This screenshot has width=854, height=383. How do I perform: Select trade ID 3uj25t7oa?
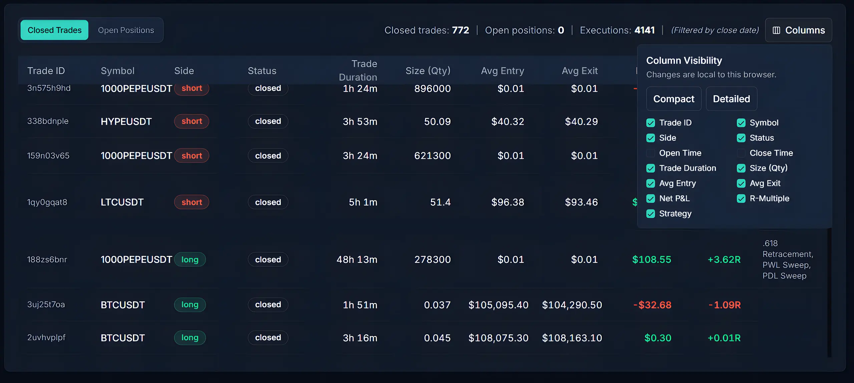pyautogui.click(x=46, y=305)
